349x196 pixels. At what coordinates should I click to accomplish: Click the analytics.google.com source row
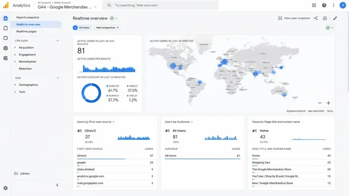(x=115, y=176)
